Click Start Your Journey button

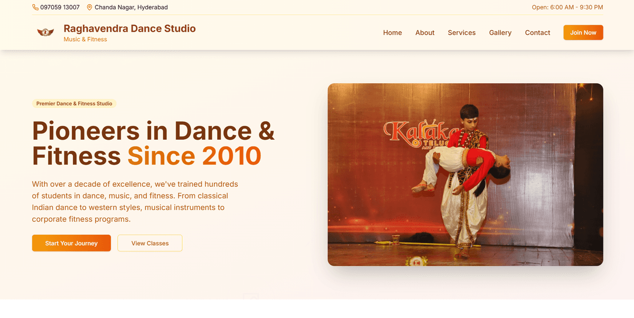click(x=71, y=243)
